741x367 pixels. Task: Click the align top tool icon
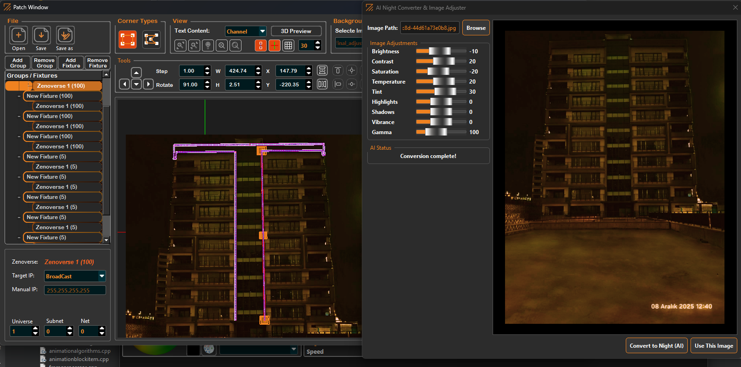338,71
